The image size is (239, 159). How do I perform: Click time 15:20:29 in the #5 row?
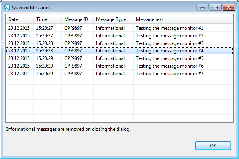(x=44, y=58)
